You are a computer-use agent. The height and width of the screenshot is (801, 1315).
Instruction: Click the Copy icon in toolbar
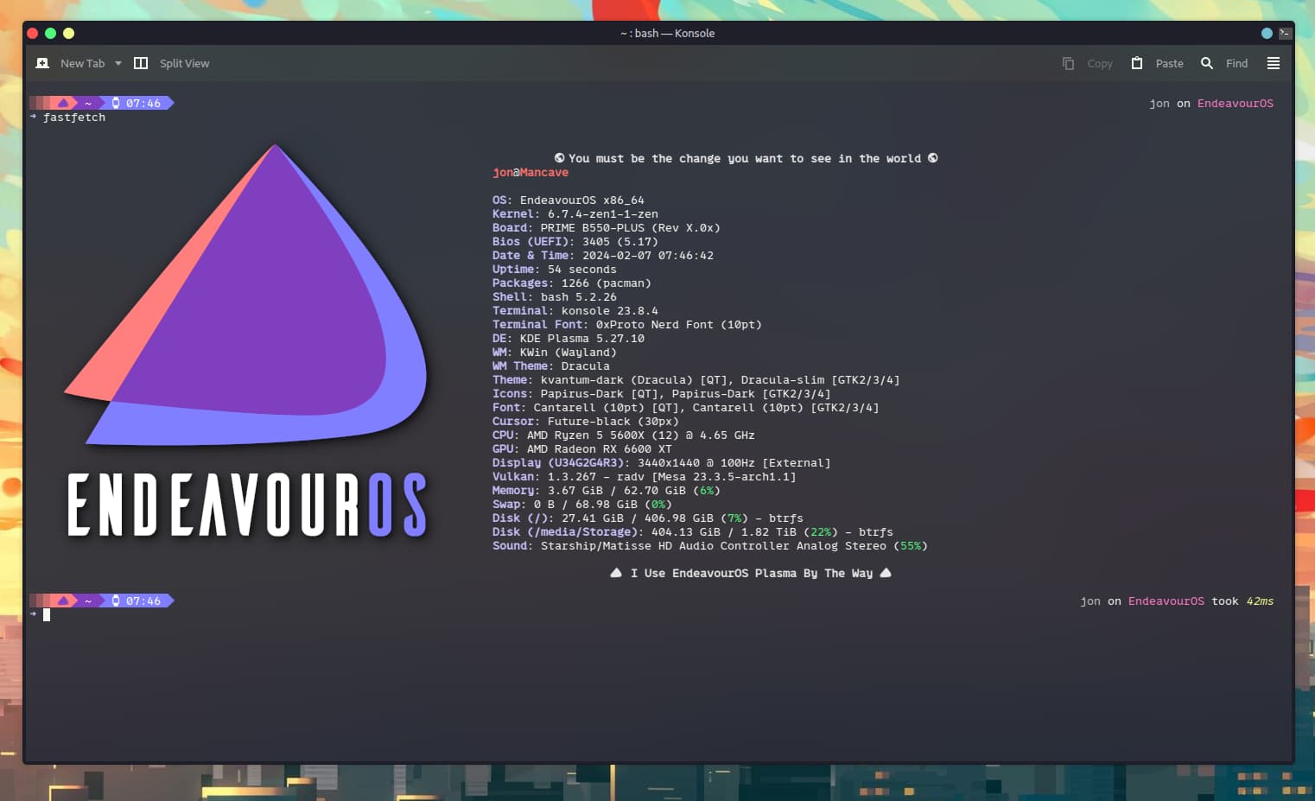[1068, 63]
